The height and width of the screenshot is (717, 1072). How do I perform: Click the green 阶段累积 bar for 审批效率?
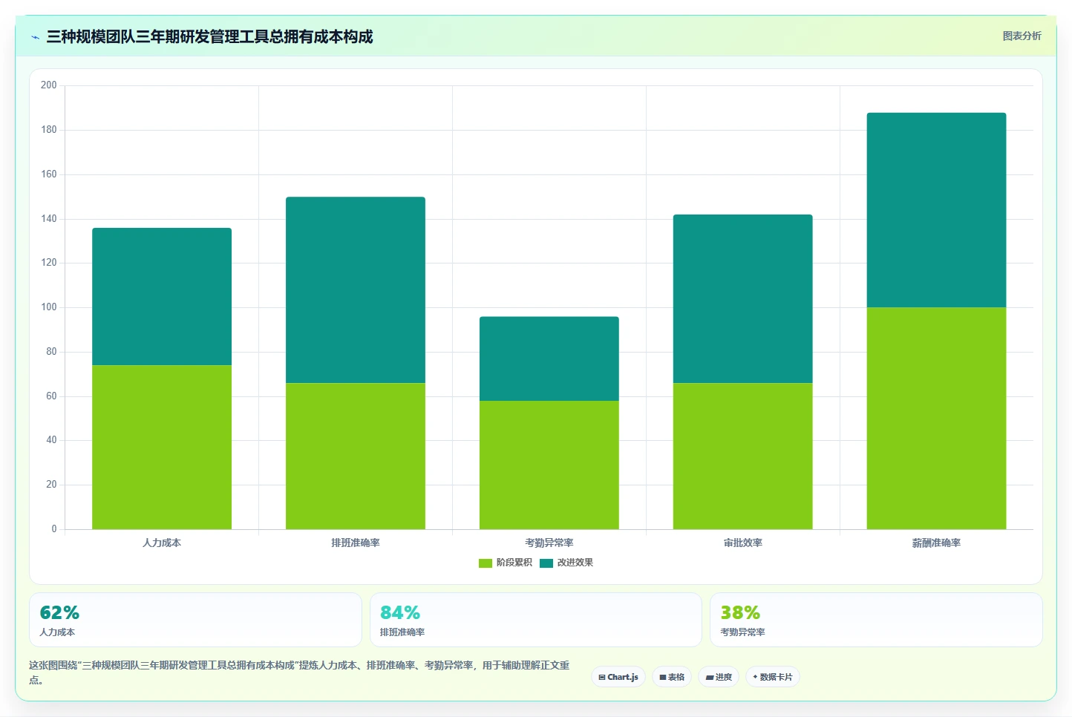(742, 456)
